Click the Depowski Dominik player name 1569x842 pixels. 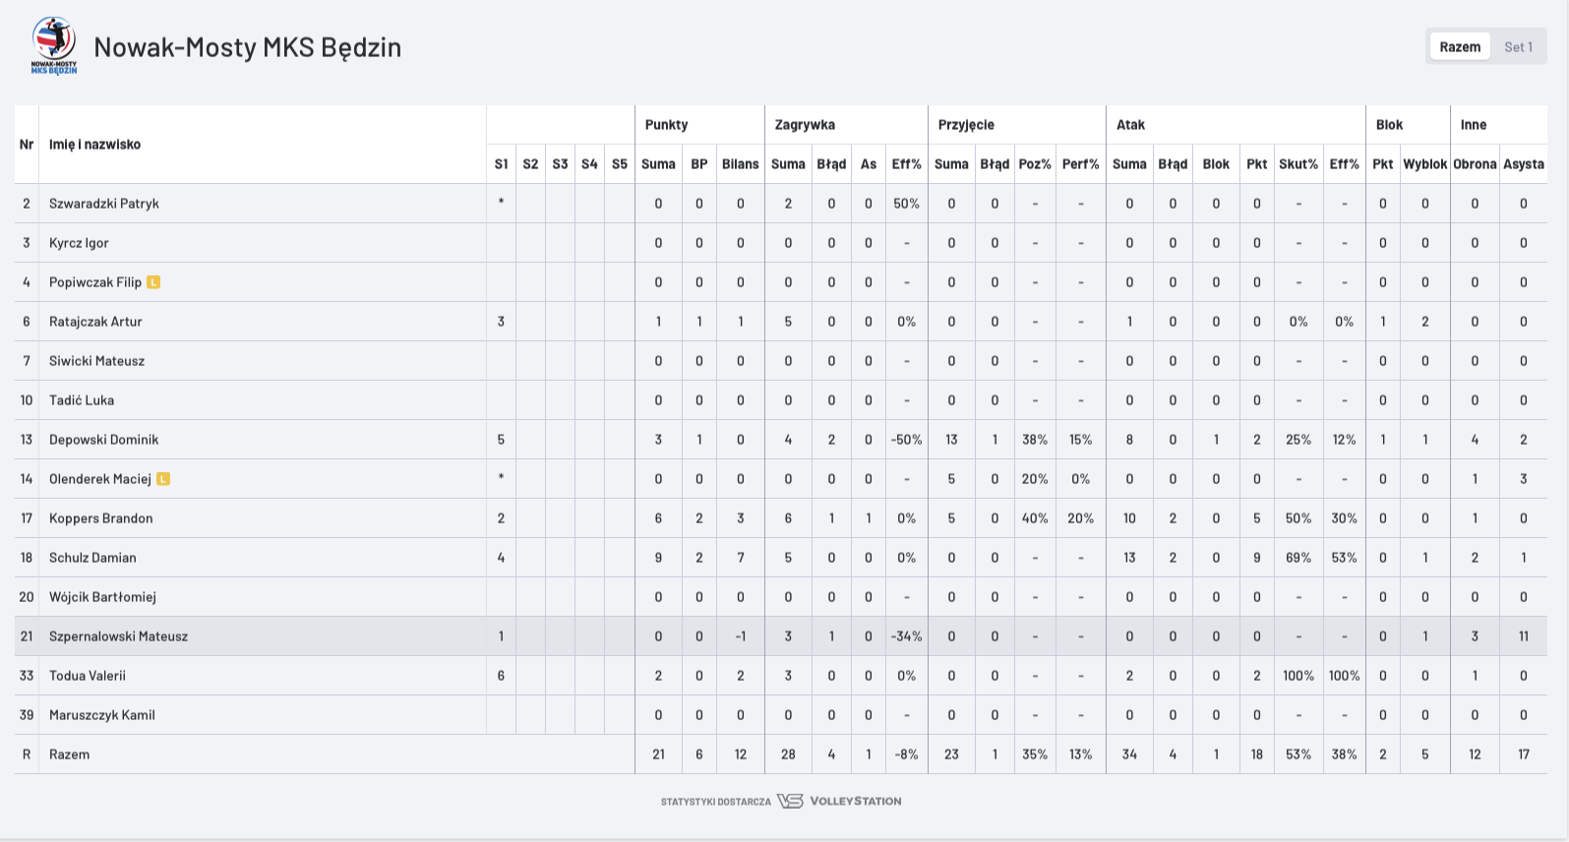103,440
